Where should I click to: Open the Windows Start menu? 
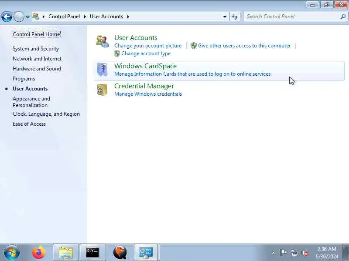pyautogui.click(x=12, y=252)
